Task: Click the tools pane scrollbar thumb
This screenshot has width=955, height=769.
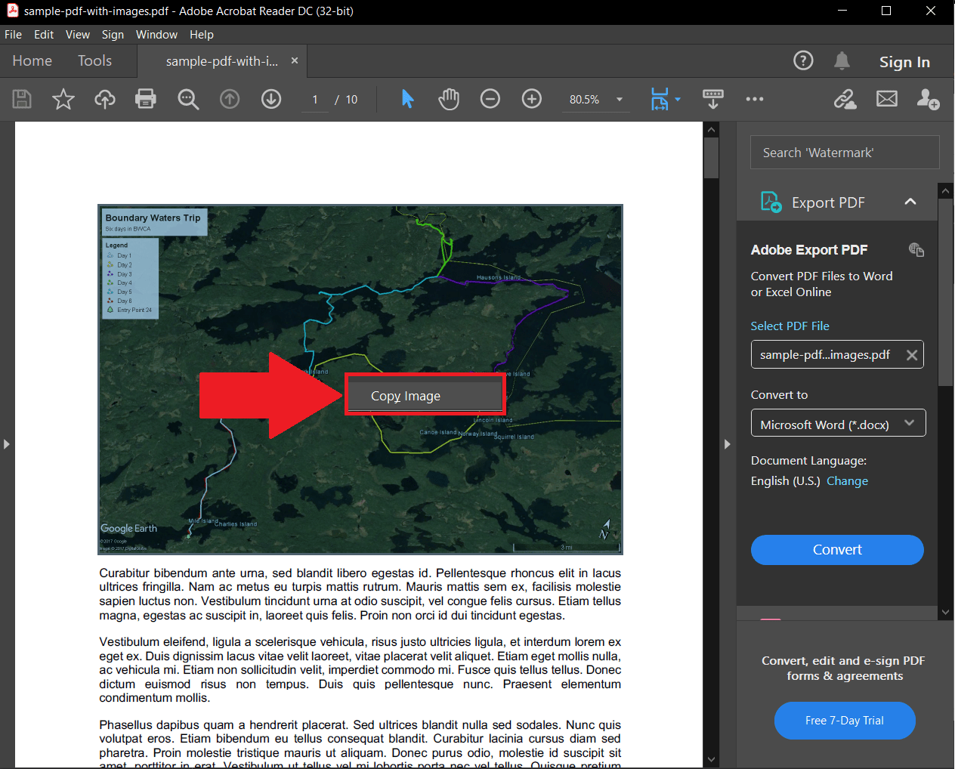Action: (945, 293)
